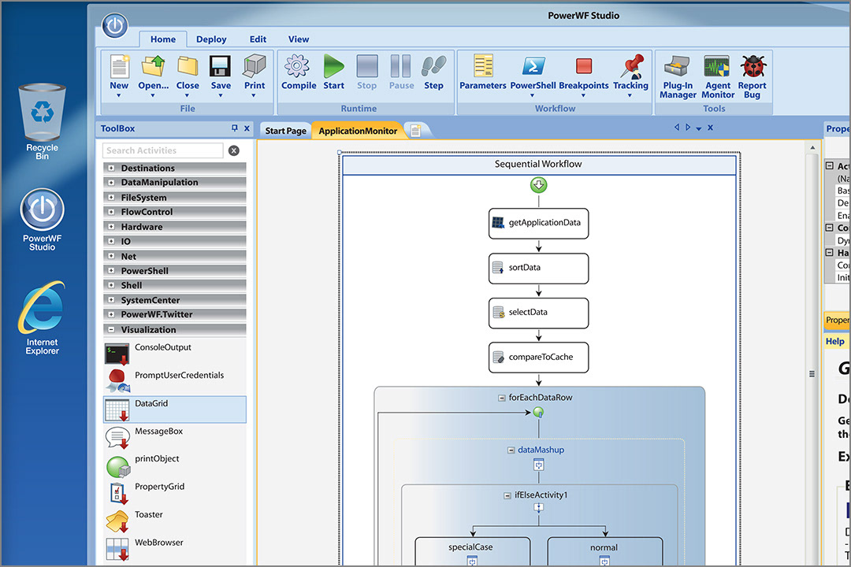Switch to the View ribbon tab
The height and width of the screenshot is (567, 851).
point(299,39)
